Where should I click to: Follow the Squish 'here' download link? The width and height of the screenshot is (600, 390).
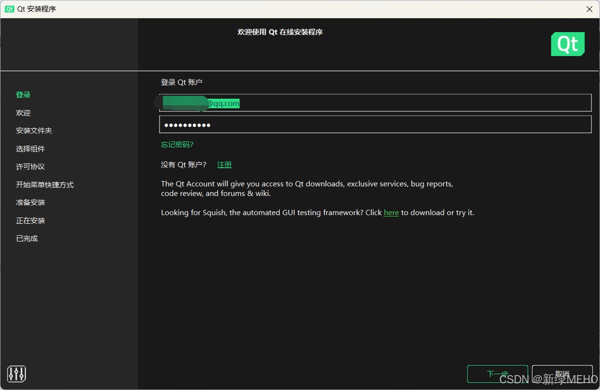coord(391,212)
